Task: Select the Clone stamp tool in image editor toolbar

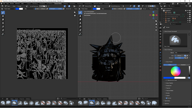Action: [x=3, y=23]
